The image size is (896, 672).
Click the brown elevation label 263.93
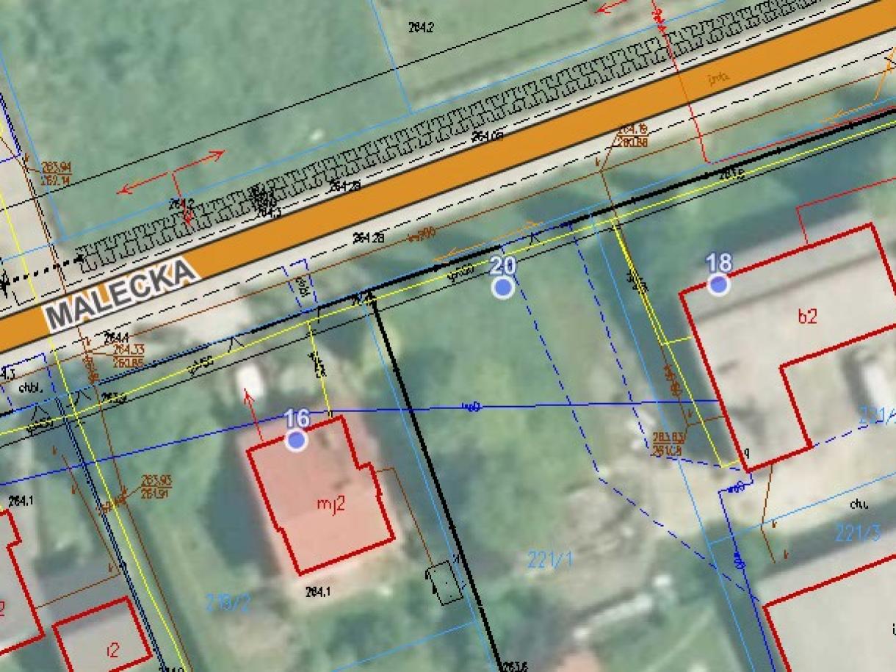155,480
